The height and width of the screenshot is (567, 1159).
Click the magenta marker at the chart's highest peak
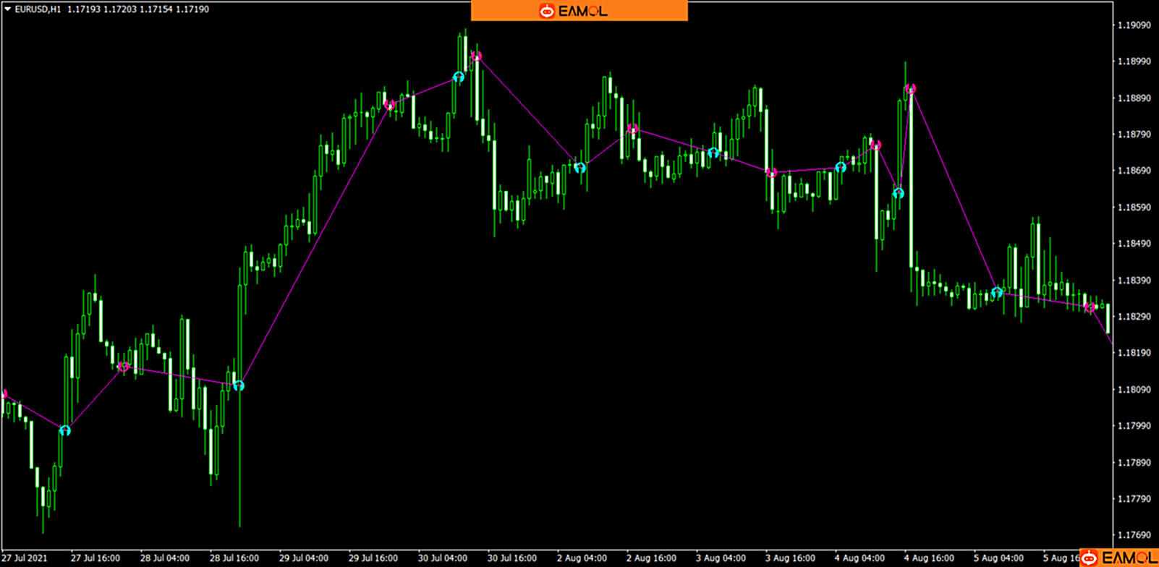tap(476, 56)
